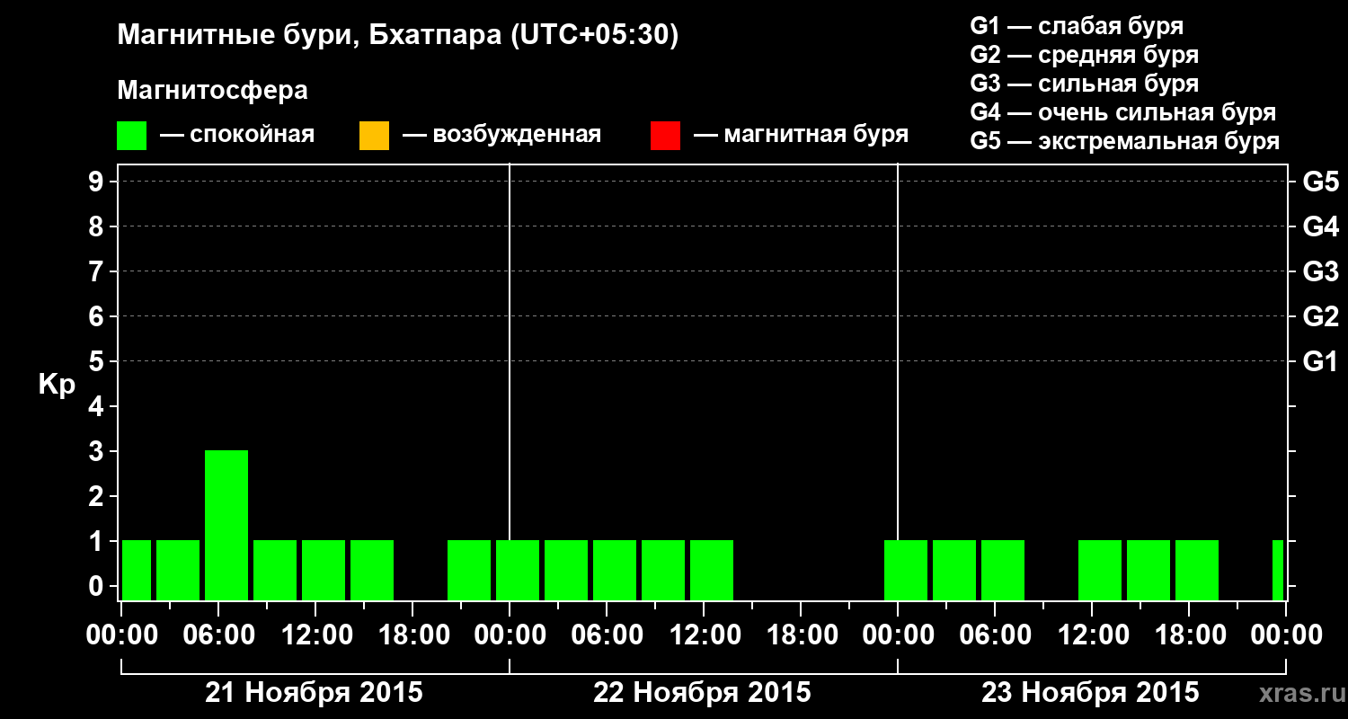
Task: Click the '12:00' time label of 23 Ноября
Action: pyautogui.click(x=1092, y=635)
